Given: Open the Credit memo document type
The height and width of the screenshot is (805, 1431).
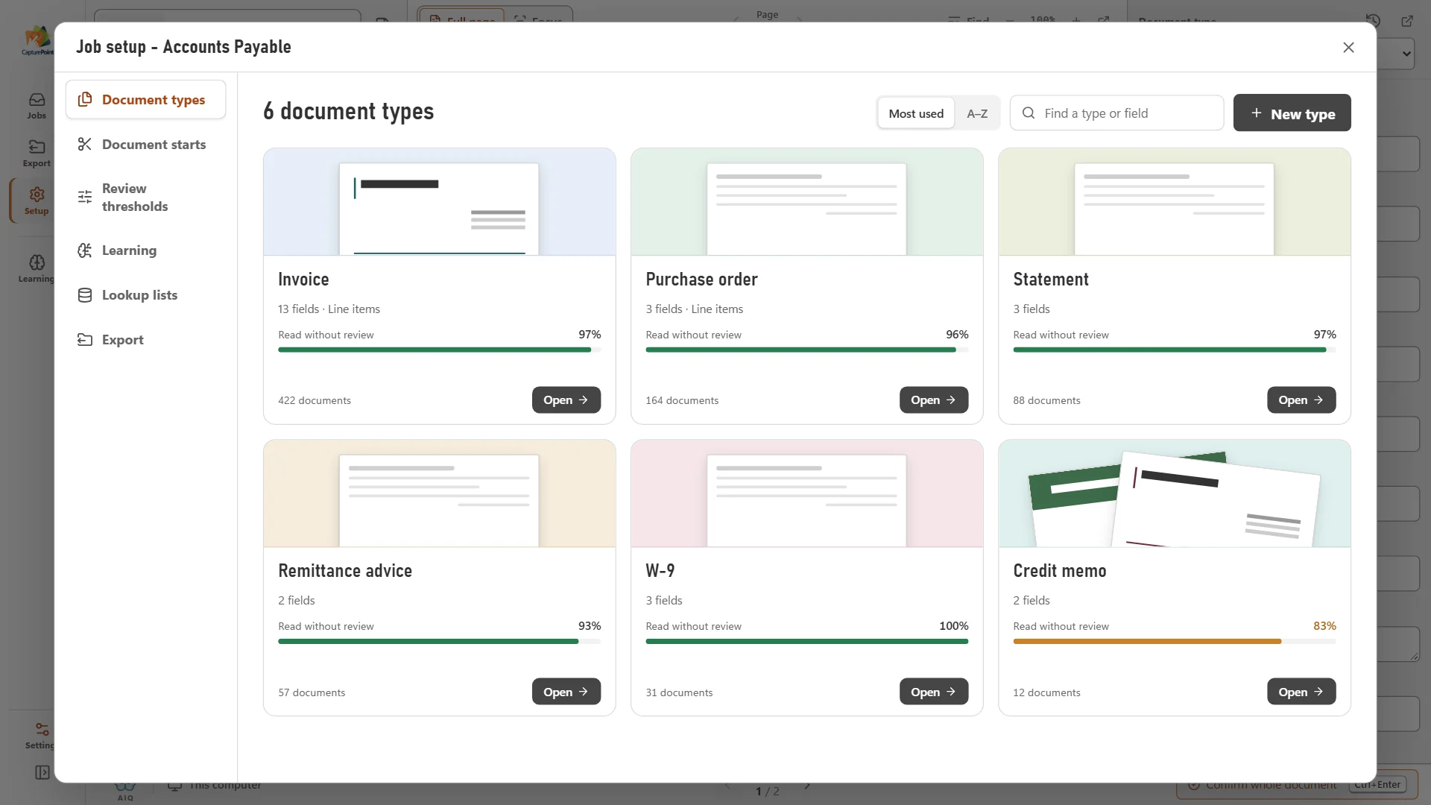Looking at the screenshot, I should pyautogui.click(x=1301, y=691).
